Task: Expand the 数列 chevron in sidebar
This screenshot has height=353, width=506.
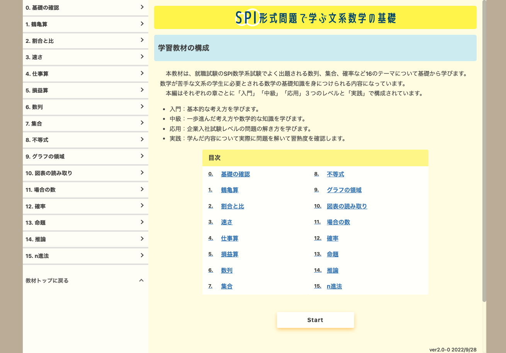Action: point(142,107)
